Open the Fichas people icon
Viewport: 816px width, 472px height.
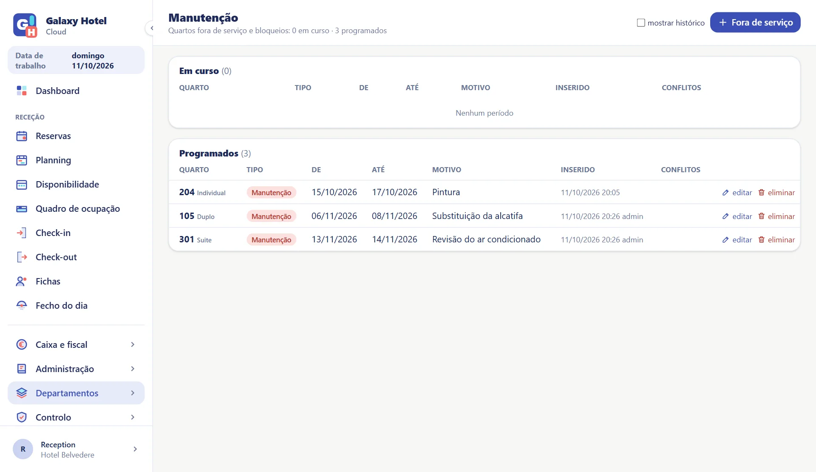tap(22, 281)
